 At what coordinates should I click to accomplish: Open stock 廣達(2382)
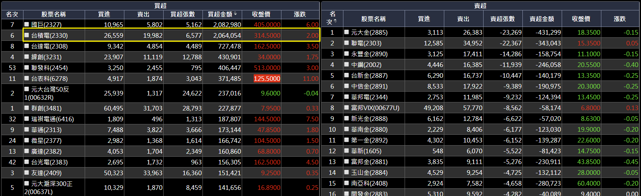pos(46,151)
